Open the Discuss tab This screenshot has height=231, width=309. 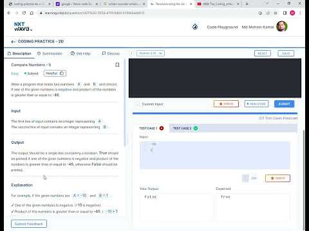point(111,53)
